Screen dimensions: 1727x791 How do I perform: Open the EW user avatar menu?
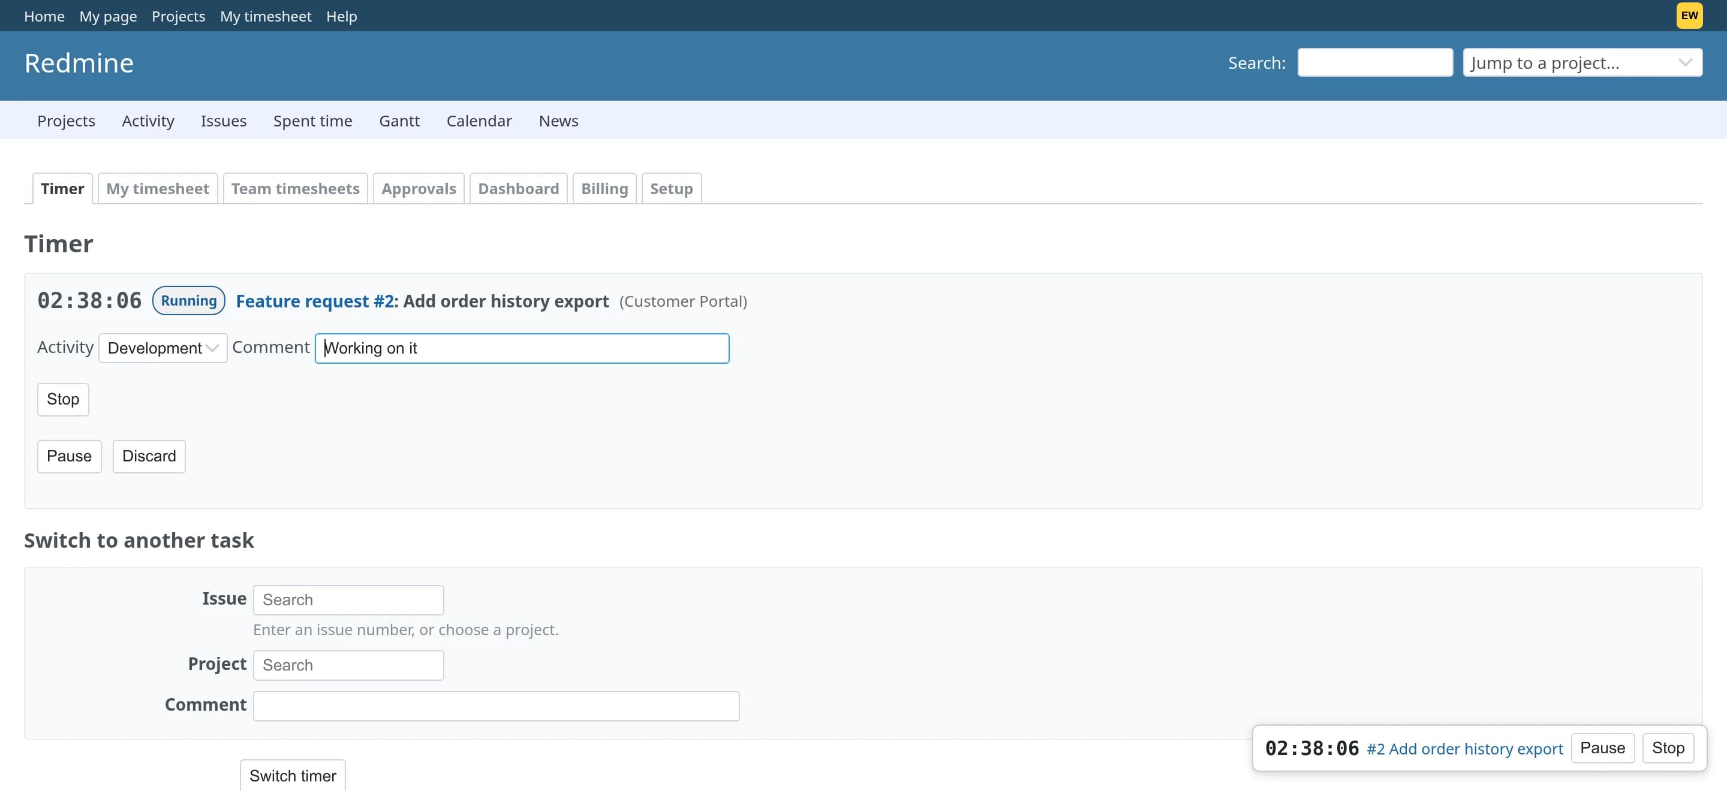(x=1689, y=16)
